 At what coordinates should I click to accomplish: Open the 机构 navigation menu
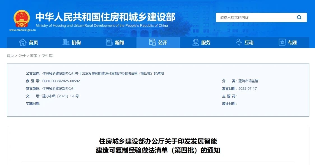click(x=76, y=43)
